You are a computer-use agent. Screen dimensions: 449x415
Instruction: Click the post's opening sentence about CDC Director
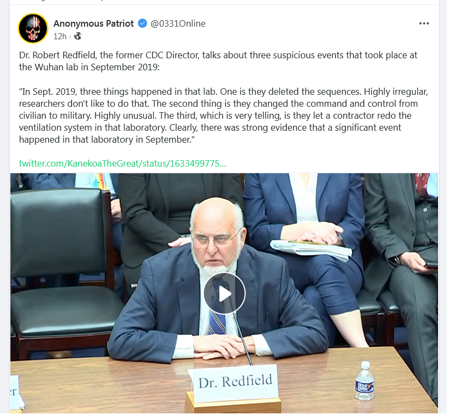coord(218,61)
